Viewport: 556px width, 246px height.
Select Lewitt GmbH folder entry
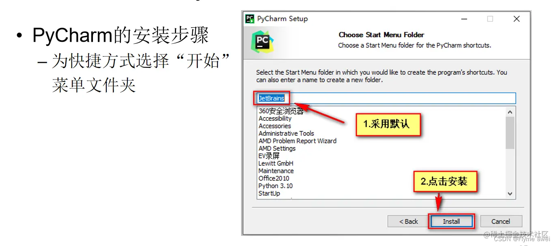tap(276, 163)
